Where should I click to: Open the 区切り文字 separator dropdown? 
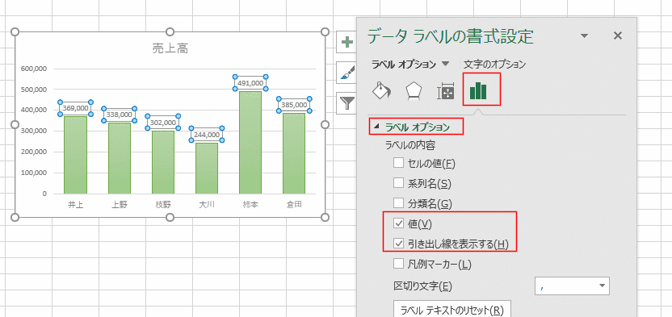[x=572, y=286]
